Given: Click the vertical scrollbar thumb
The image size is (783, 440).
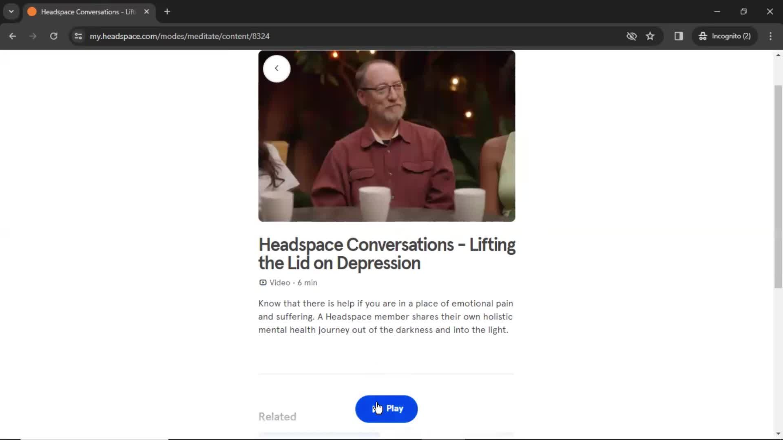Looking at the screenshot, I should 778,187.
